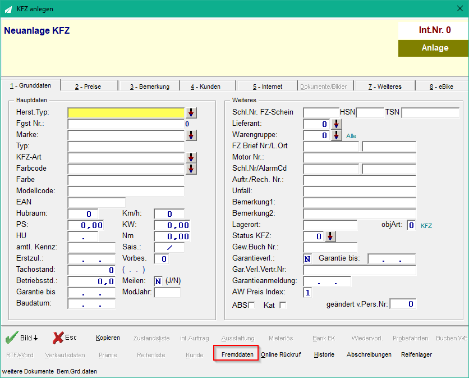Viewport: 469px width, 378px height.
Task: Click the Lagerort input field
Action: pos(330,225)
